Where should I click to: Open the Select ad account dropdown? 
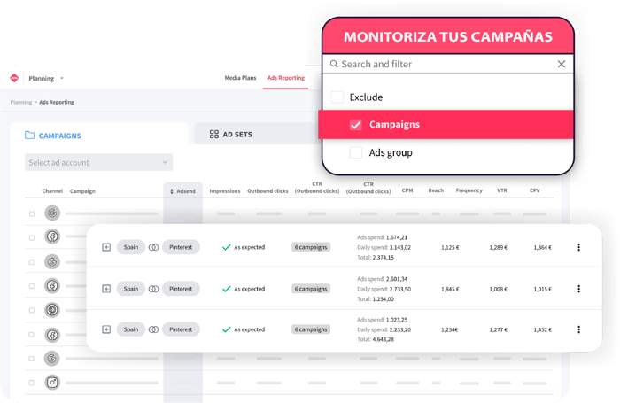tap(99, 163)
